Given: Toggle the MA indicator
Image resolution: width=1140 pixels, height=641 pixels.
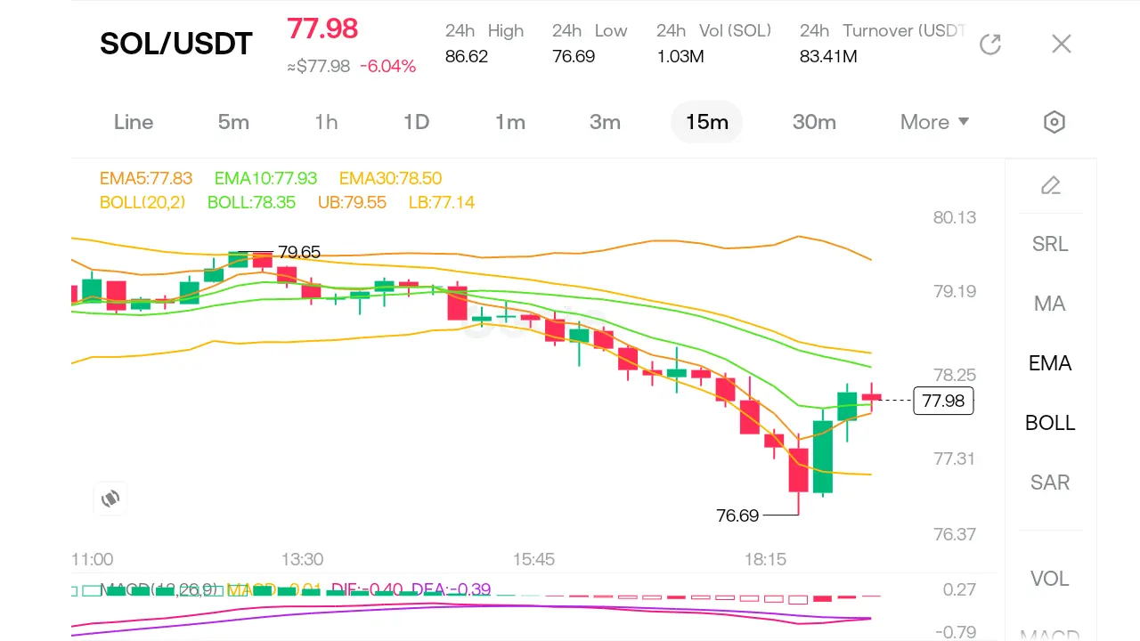Looking at the screenshot, I should click(x=1050, y=304).
